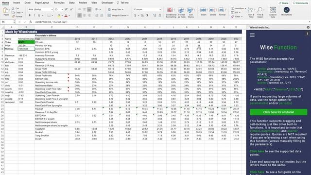311x175 pixels.
Task: Click the Insert cells icon
Action: point(203,10)
